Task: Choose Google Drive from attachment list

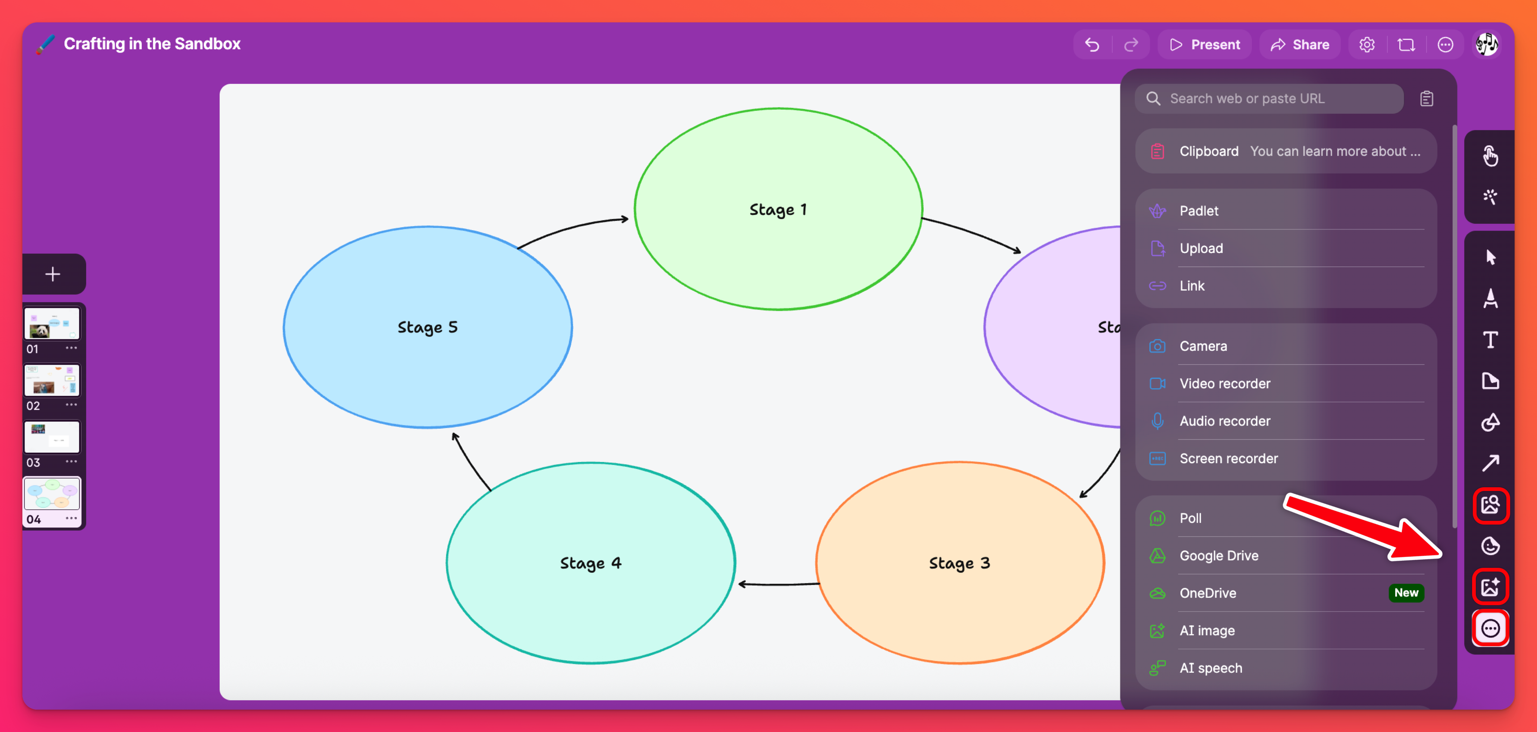Action: coord(1218,556)
